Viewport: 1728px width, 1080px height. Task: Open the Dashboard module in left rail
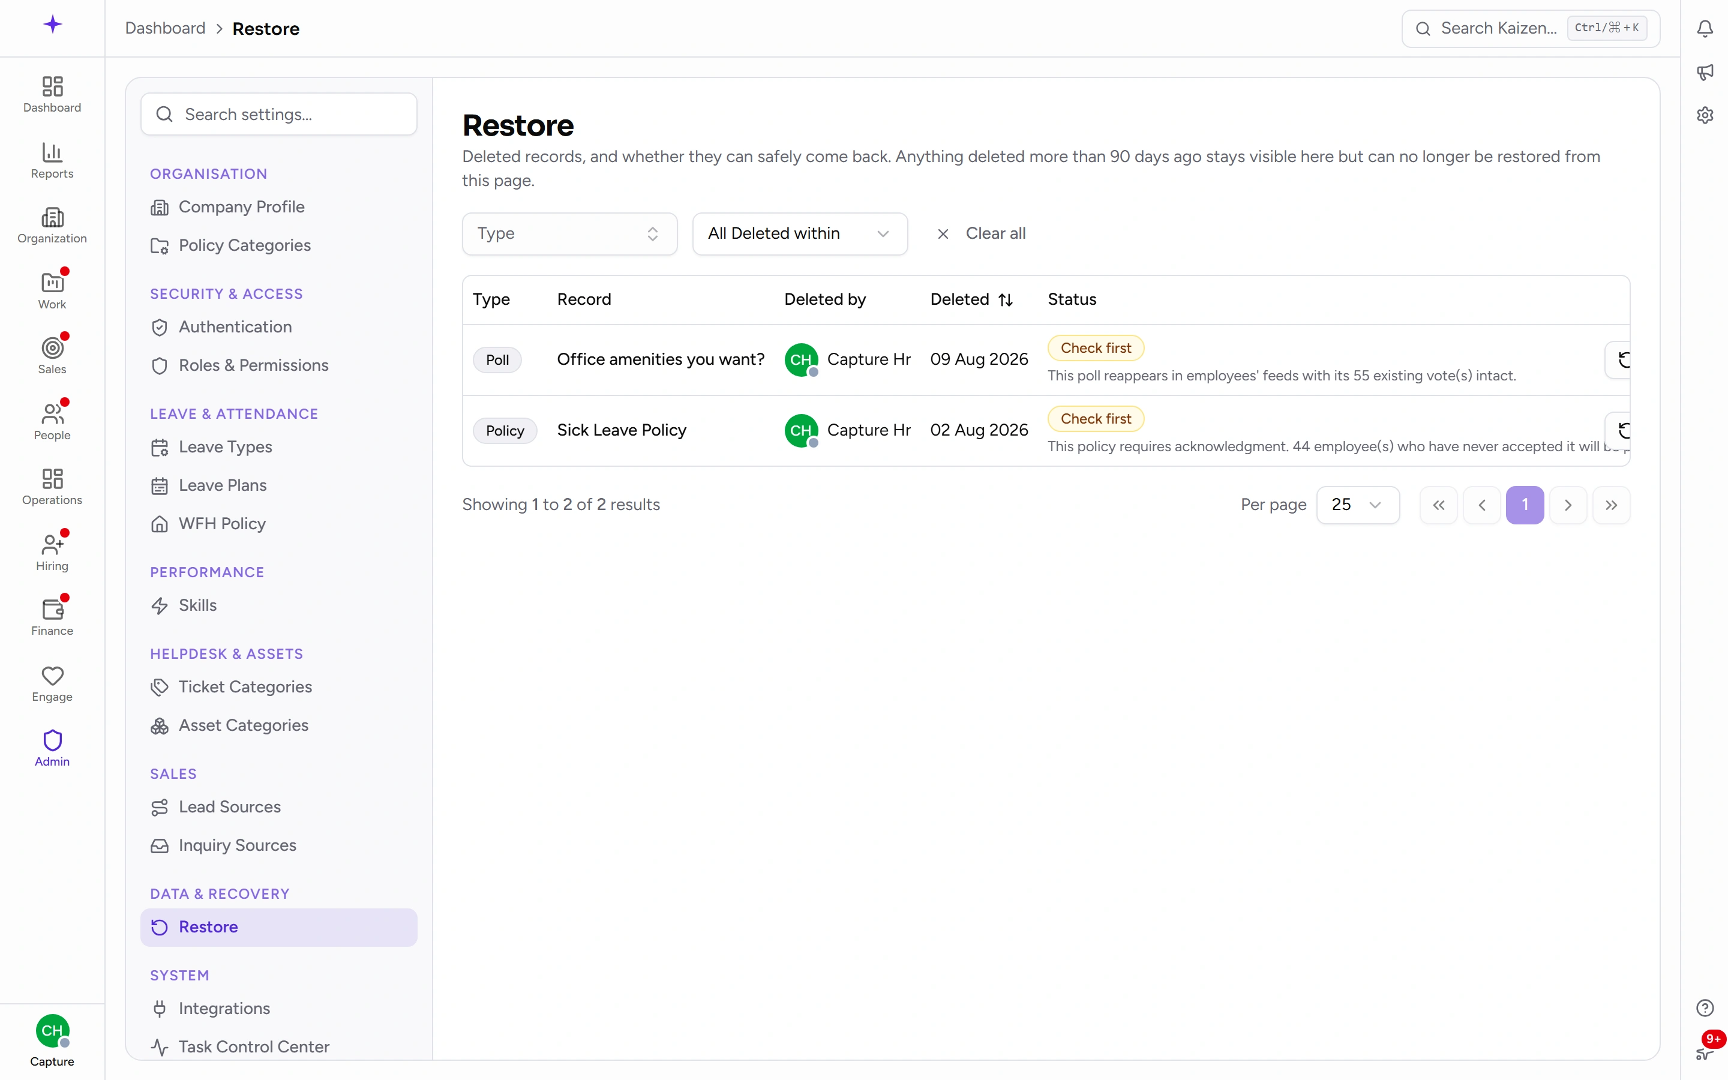(x=52, y=95)
